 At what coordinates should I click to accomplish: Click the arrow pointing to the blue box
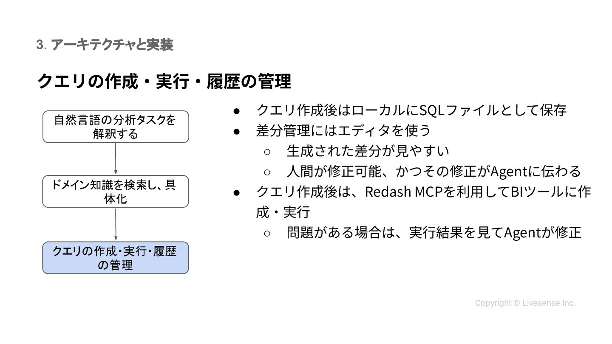coord(116,224)
